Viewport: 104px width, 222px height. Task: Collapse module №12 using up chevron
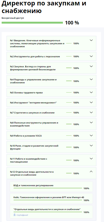coord(91,172)
